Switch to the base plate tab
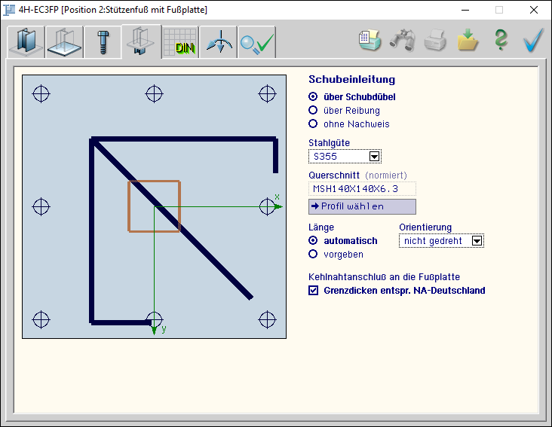Image resolution: width=552 pixels, height=427 pixels. click(65, 43)
